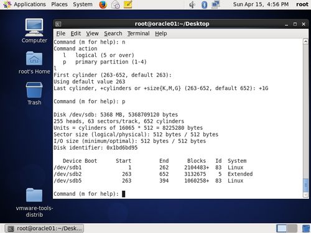Launch Firefox from the top panel
Viewport: 311px width, 233px height.
point(103,4)
